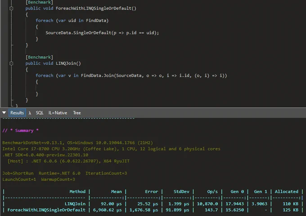Click the 15.6250 Gen 0 value
The width and height of the screenshot is (306, 216).
[x=235, y=210]
